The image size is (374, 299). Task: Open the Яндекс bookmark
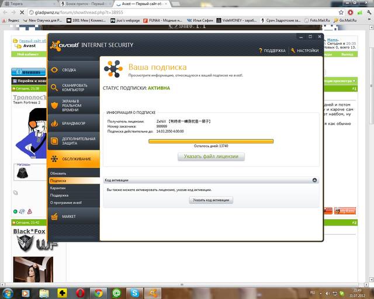coord(11,20)
